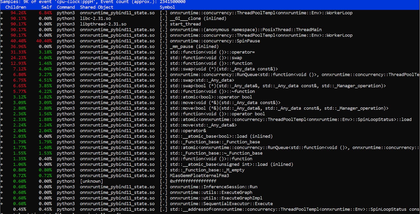The height and width of the screenshot is (214, 420).
Task: Click the Command column header
Action: coord(66,7)
